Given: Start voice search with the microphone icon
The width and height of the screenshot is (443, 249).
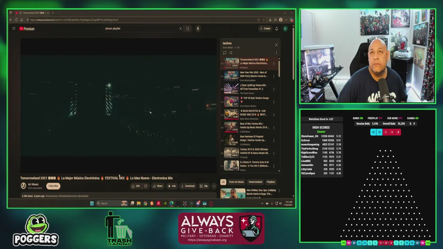Looking at the screenshot, I should pos(198,29).
